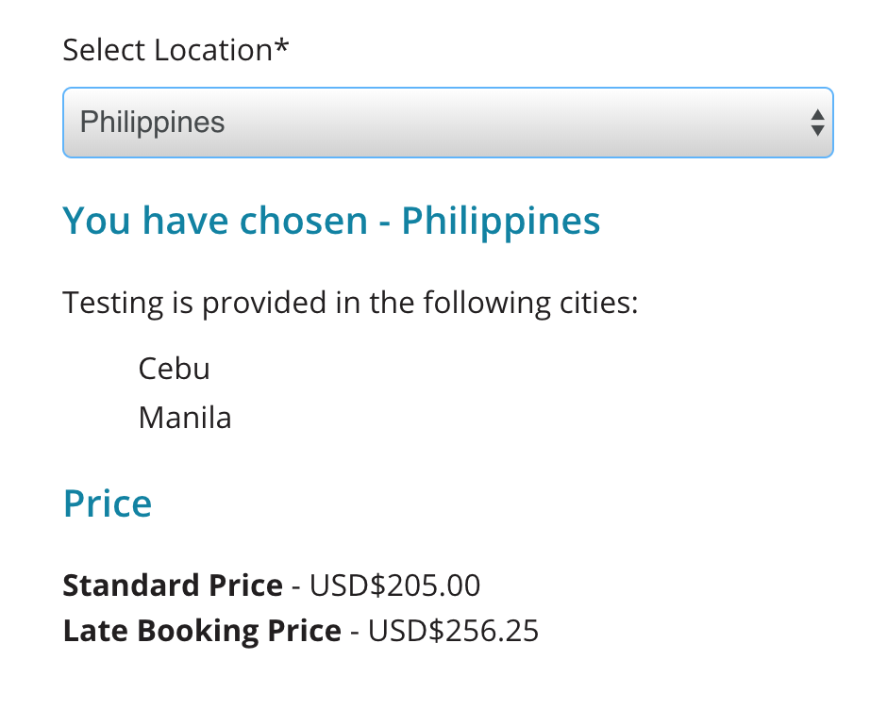Click the Philippines value in the combo box
Viewport: 887px width, 709px height.
coord(153,123)
